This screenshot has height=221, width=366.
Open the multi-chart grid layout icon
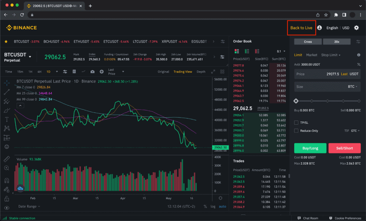222,72
